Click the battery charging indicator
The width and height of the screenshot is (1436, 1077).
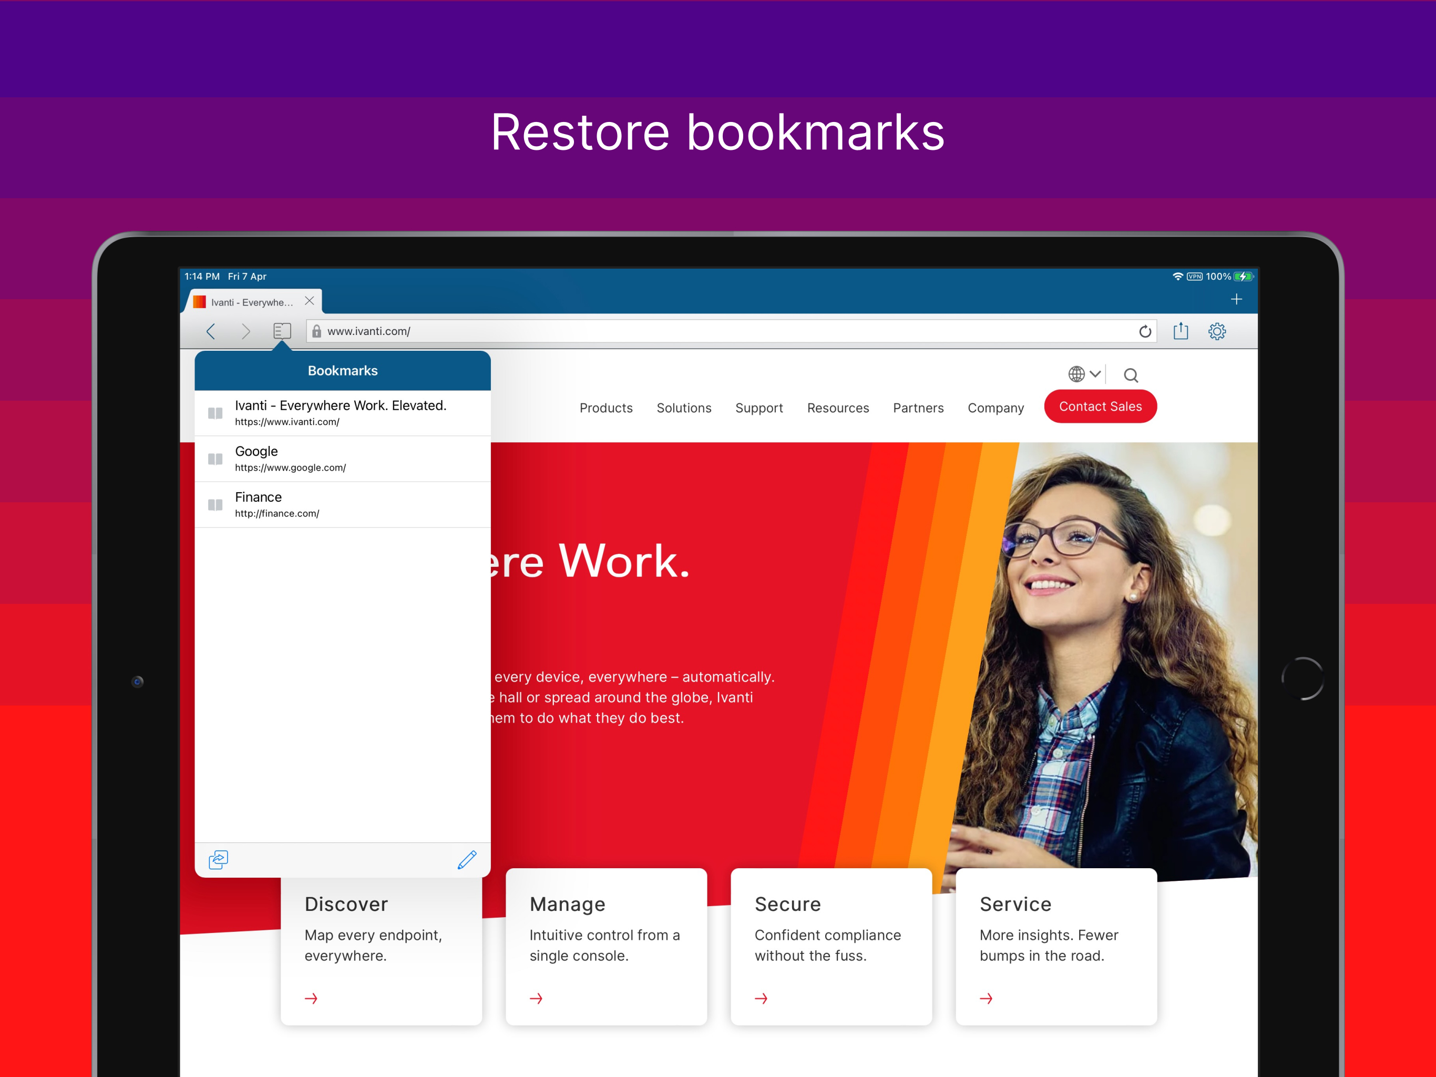point(1243,276)
